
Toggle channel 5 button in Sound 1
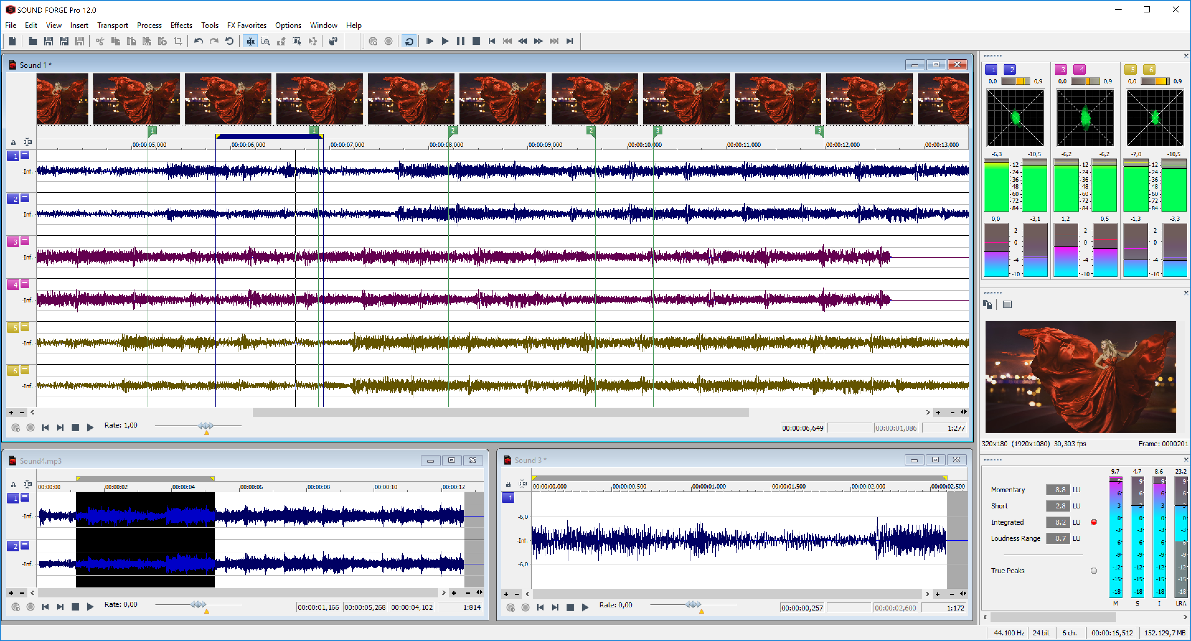click(13, 328)
